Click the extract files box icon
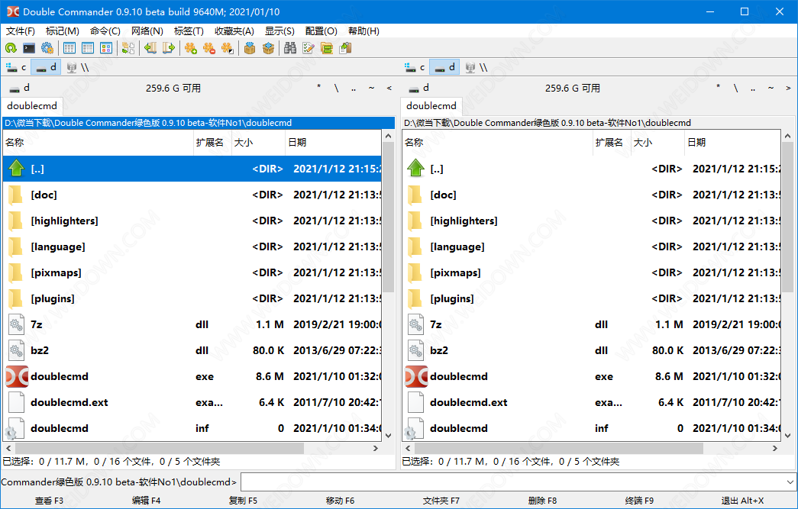The height and width of the screenshot is (509, 798). (268, 48)
